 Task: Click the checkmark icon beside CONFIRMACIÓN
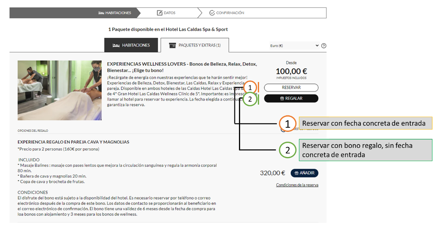212,13
